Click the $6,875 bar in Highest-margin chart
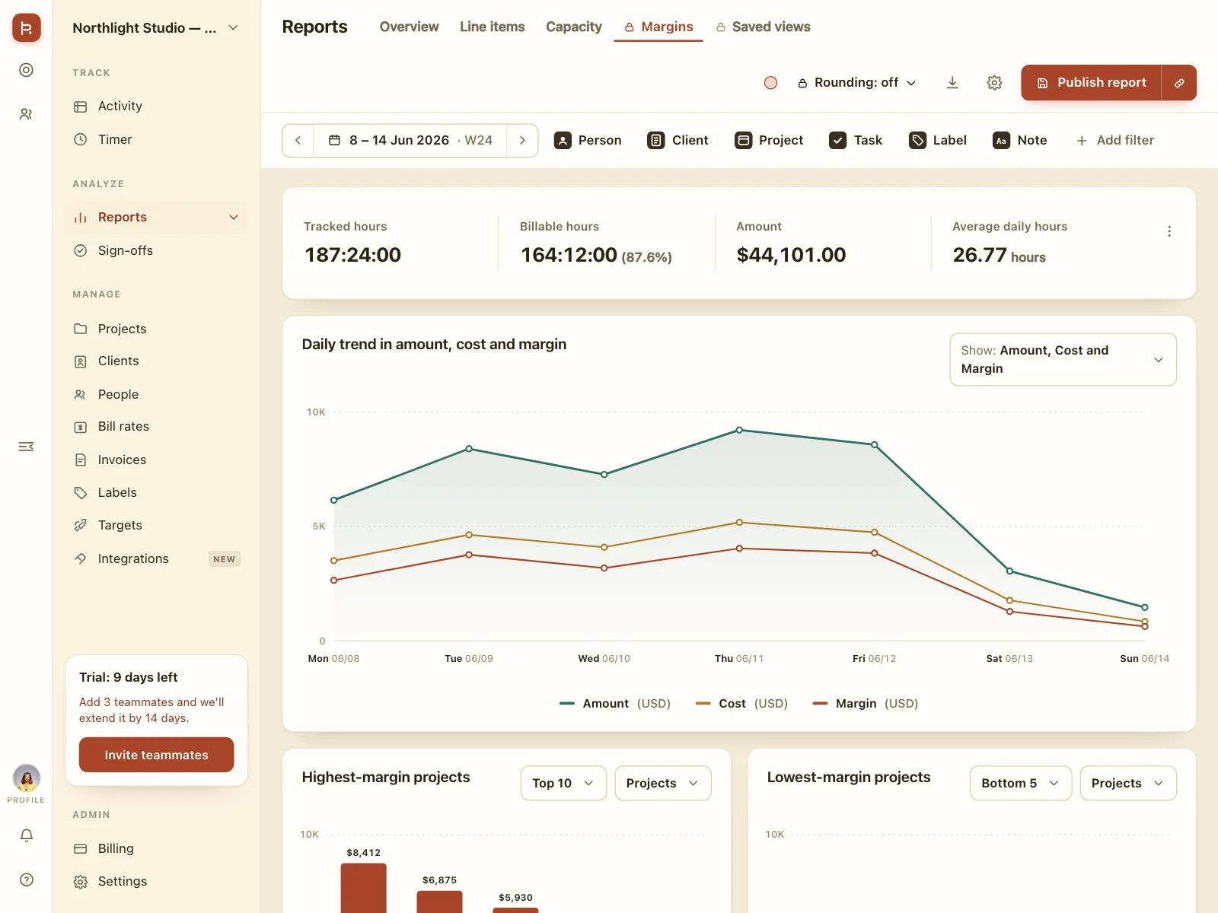This screenshot has height=913, width=1218. tap(439, 902)
